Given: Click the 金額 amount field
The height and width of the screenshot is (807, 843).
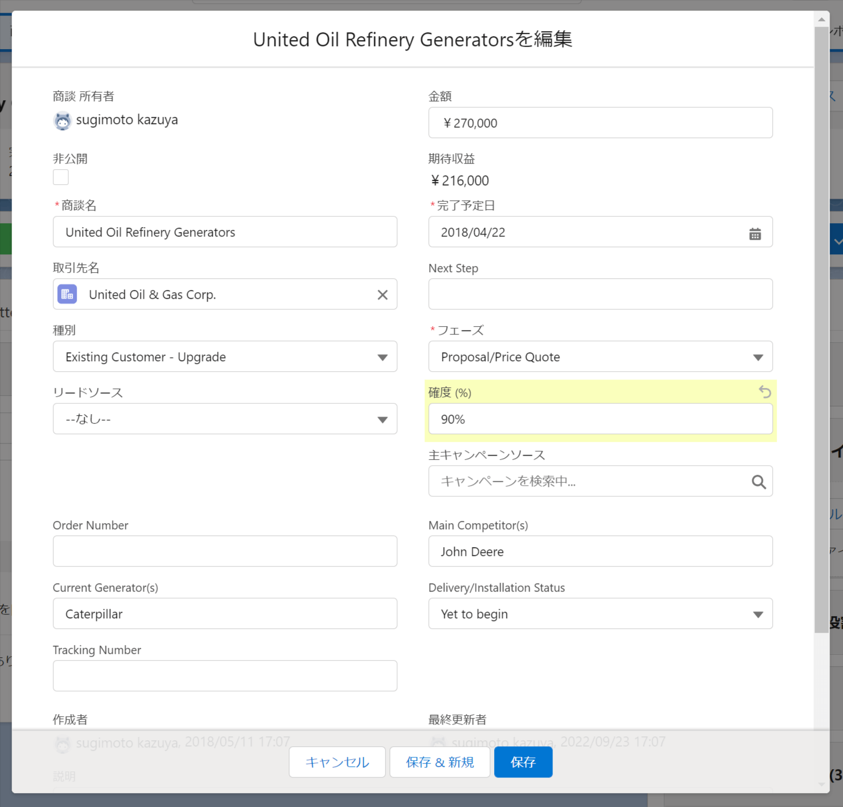Looking at the screenshot, I should point(600,123).
